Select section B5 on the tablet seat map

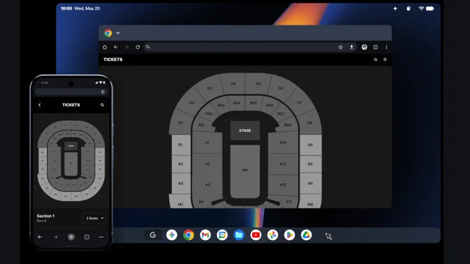click(310, 164)
